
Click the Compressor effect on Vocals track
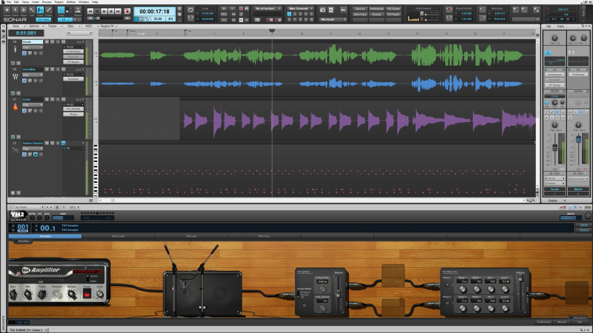tap(73, 51)
